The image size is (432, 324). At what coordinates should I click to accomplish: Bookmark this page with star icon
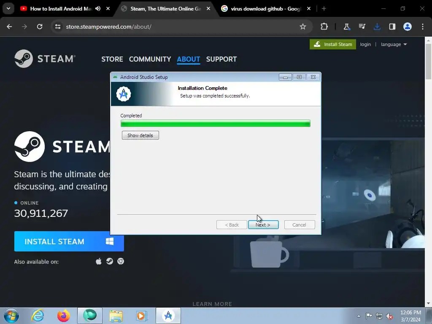(303, 27)
